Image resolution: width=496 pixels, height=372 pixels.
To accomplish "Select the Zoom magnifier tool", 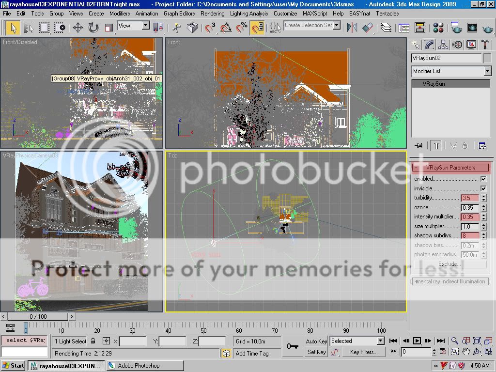I will tap(454, 341).
